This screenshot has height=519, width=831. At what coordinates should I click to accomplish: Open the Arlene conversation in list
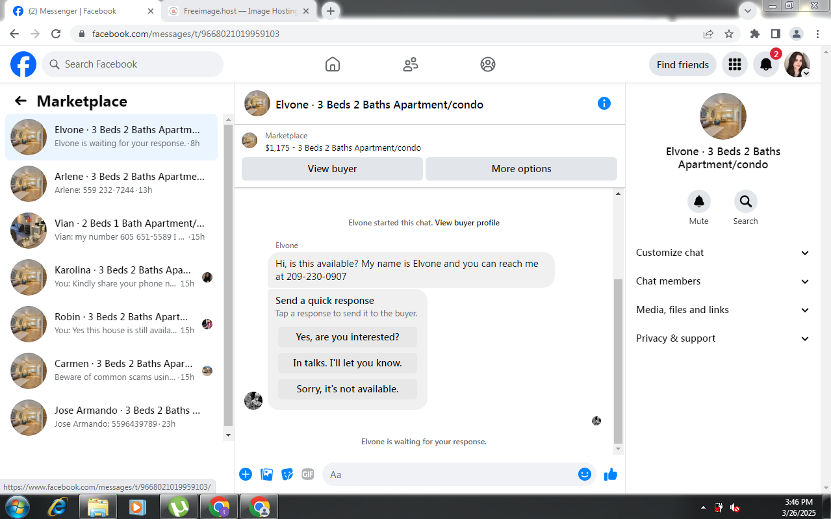pyautogui.click(x=112, y=184)
